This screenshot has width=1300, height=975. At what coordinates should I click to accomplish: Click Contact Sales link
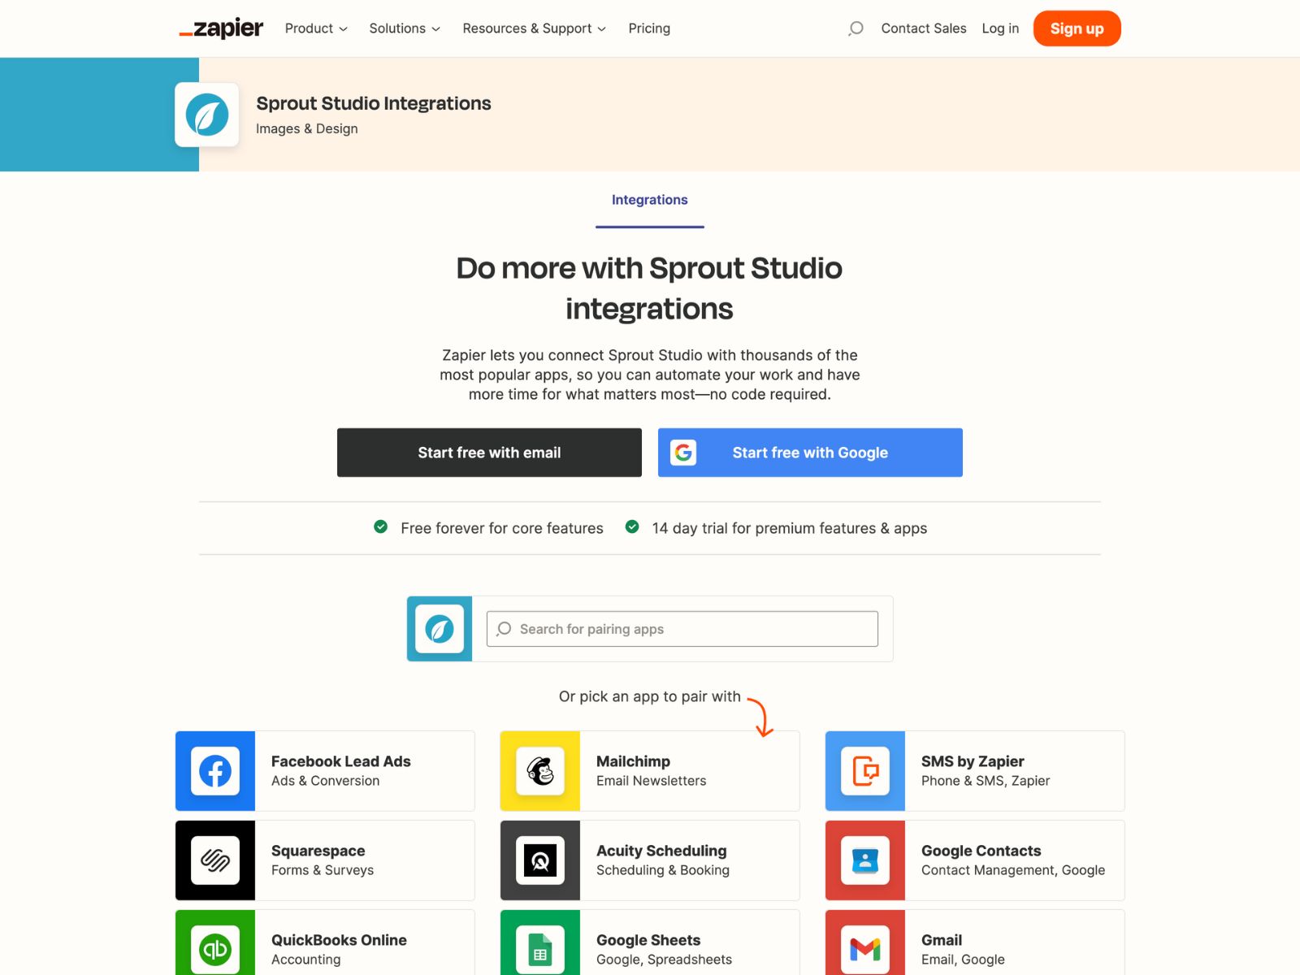click(x=924, y=28)
